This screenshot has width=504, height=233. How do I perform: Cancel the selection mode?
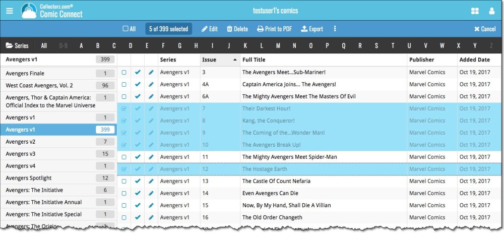point(485,29)
